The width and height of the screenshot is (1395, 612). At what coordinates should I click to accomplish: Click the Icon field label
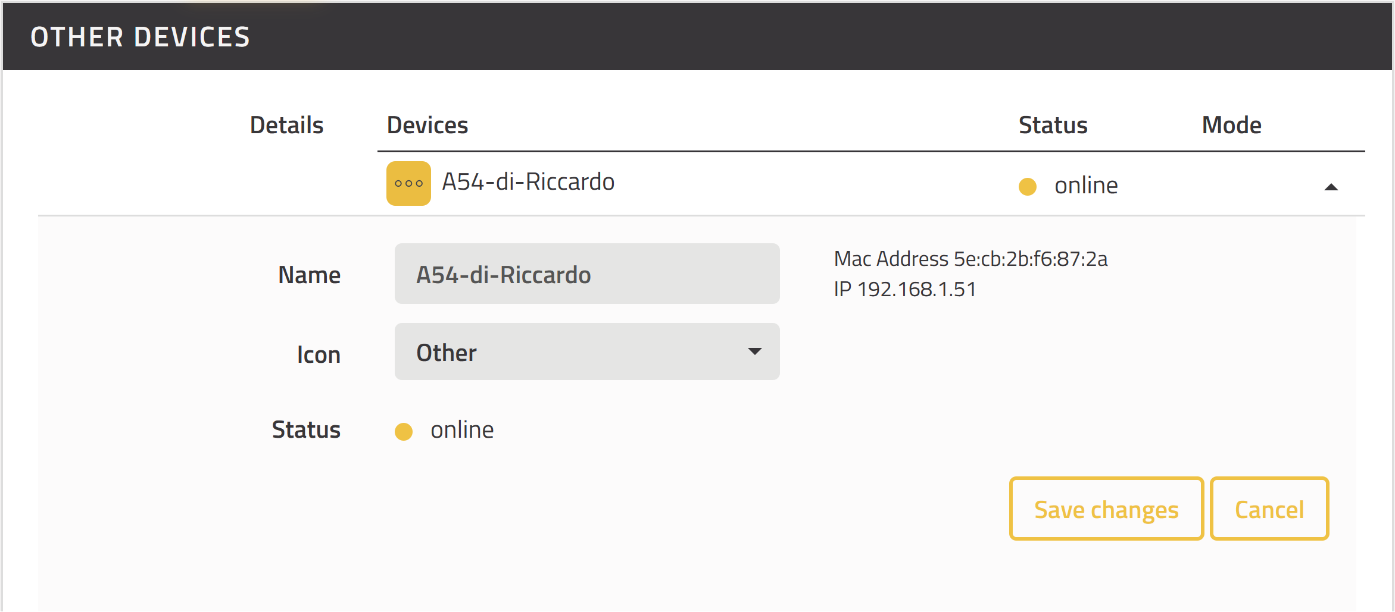click(x=319, y=354)
